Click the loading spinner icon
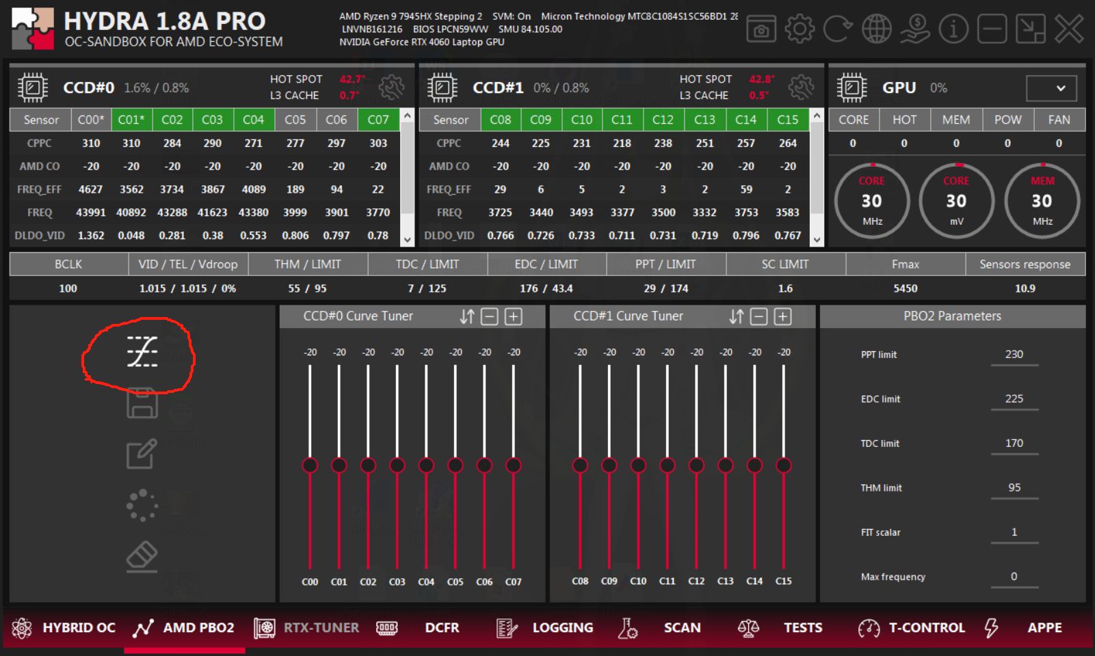This screenshot has height=656, width=1095. point(142,506)
